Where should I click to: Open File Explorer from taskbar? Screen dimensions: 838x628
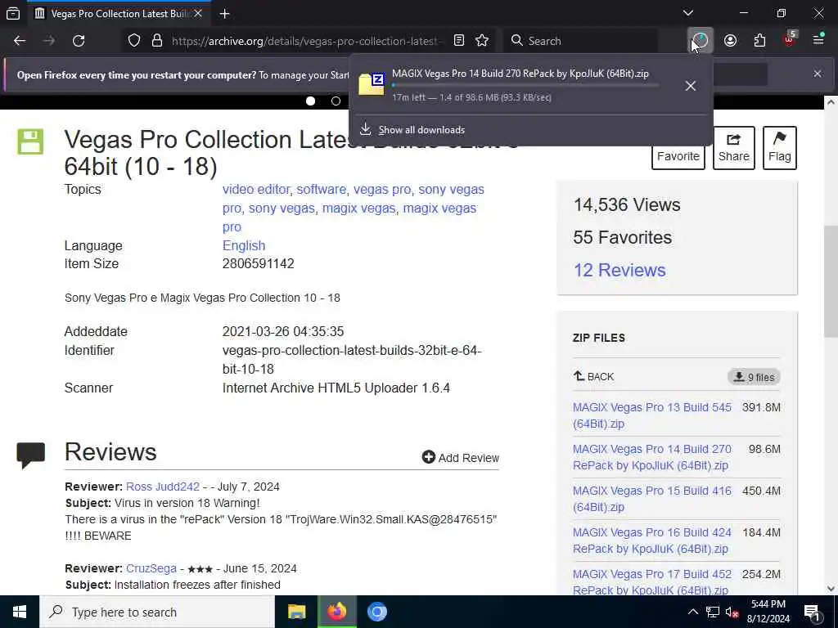[296, 612]
